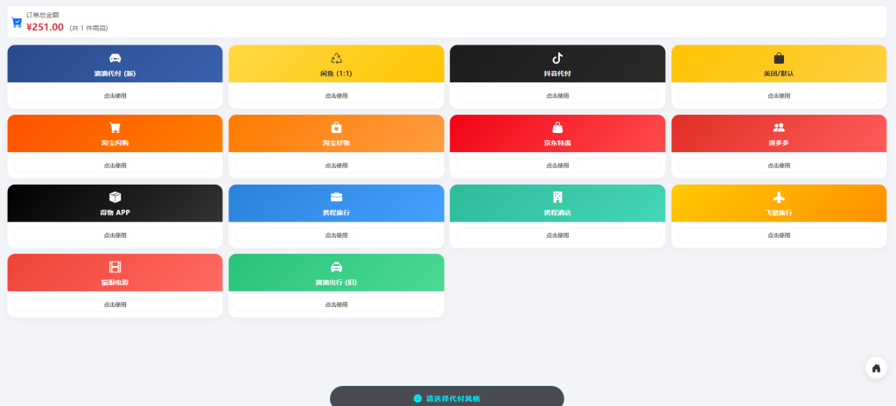The height and width of the screenshot is (406, 896).
Task: Click 点击使用 under 猫眼电影
Action: click(115, 304)
